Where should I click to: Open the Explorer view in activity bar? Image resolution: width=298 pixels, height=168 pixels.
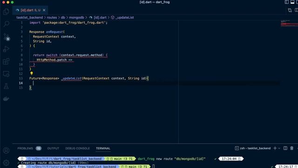click(6, 12)
